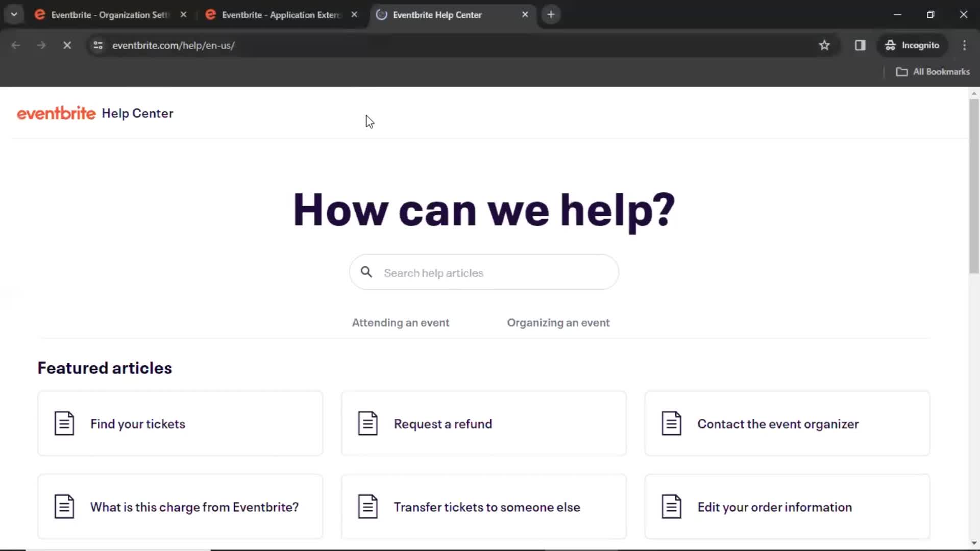Click document icon beside Edit your order information
This screenshot has width=980, height=551.
pyautogui.click(x=672, y=507)
